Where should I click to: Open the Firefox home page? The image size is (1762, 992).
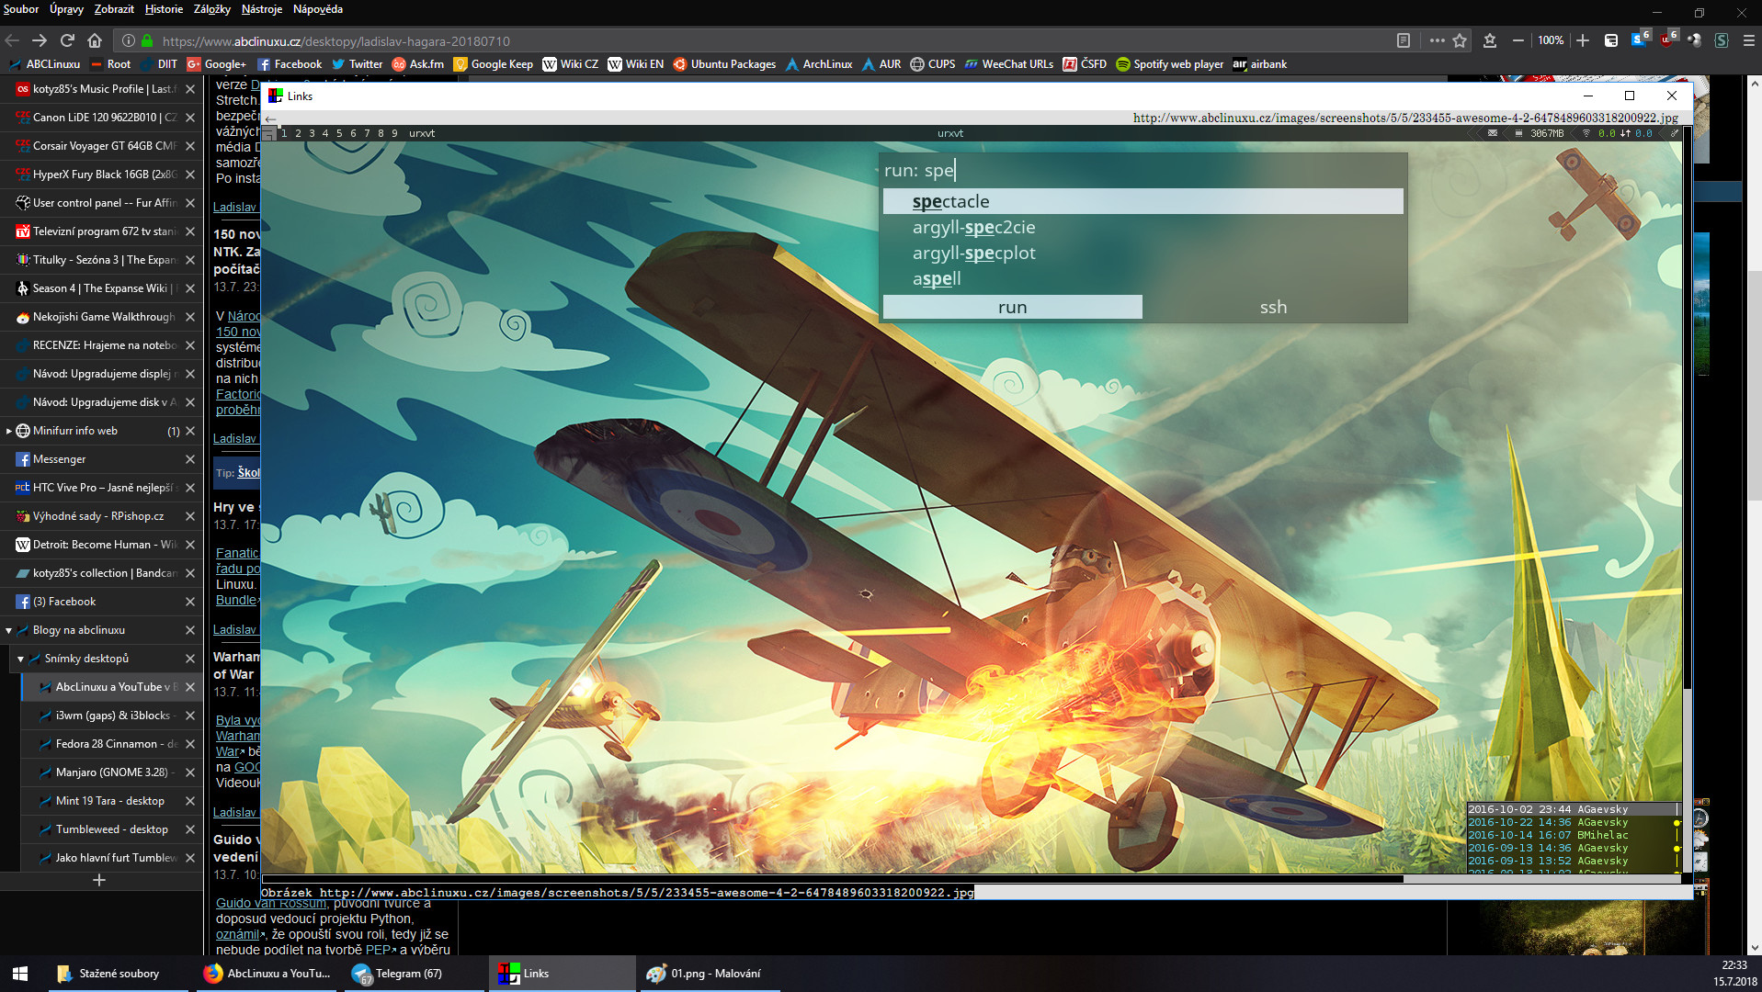click(x=95, y=40)
